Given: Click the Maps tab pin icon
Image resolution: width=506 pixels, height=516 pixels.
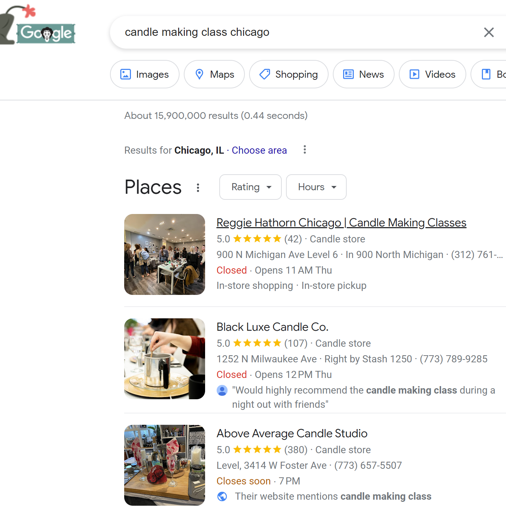Looking at the screenshot, I should point(199,74).
